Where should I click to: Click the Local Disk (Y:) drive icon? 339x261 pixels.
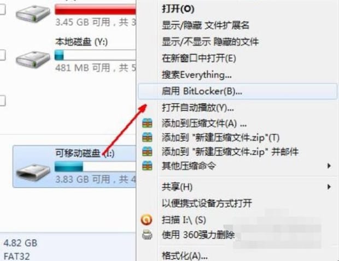pos(33,59)
